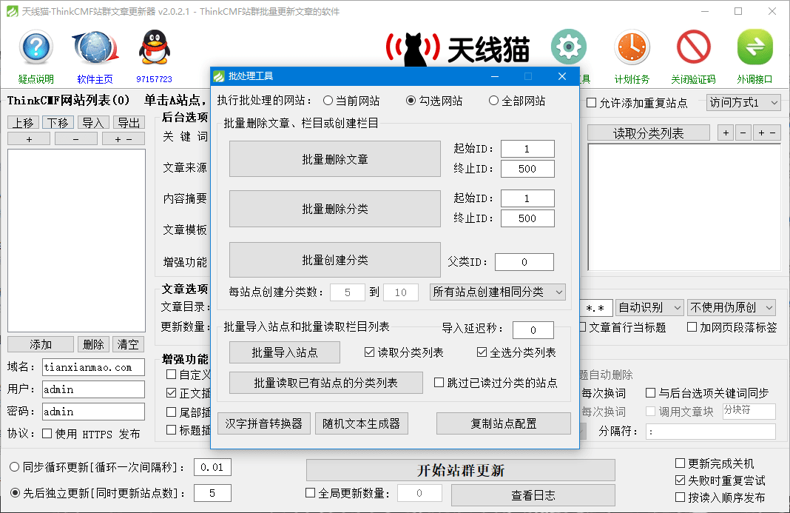Click the 导出 button
Viewport: 790px width, 513px height.
(x=129, y=123)
